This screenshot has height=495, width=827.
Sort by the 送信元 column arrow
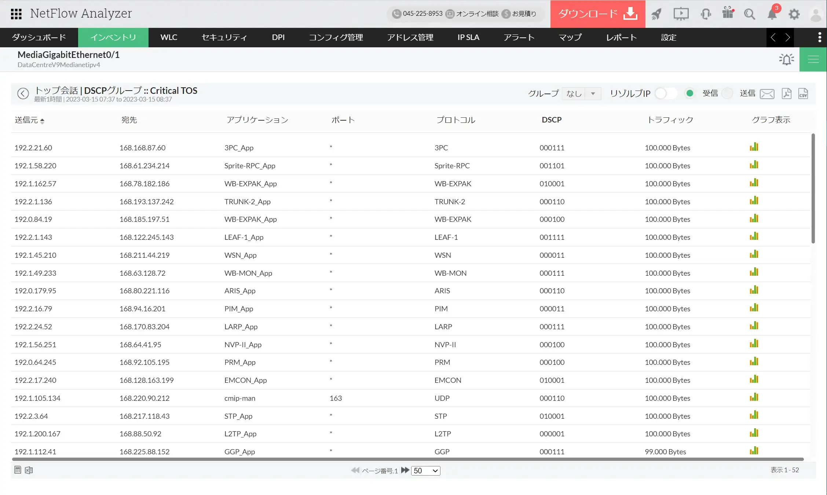[x=42, y=121]
